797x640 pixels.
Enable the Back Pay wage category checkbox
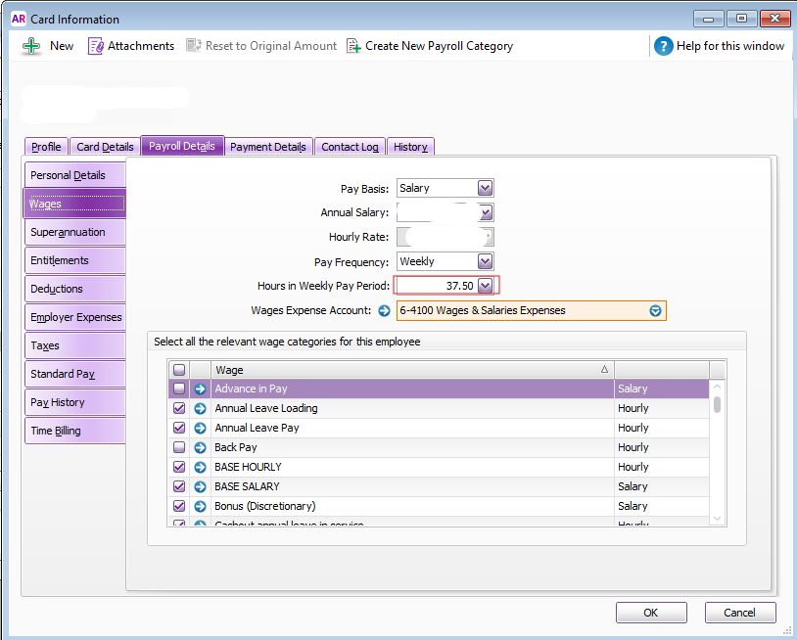point(178,447)
